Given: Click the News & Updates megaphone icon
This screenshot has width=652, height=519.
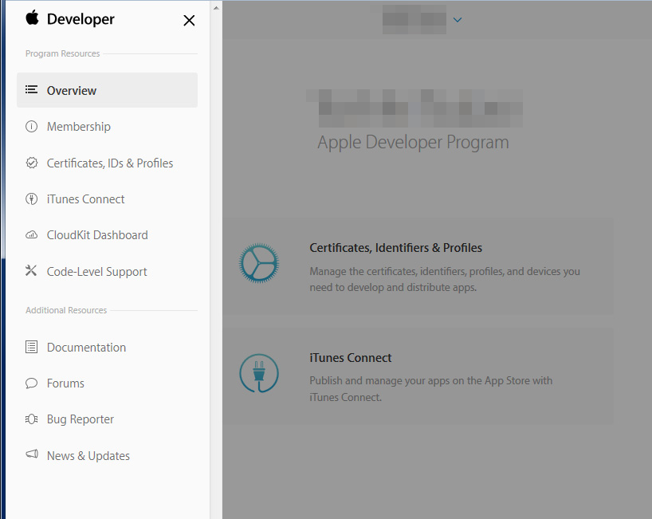Looking at the screenshot, I should [32, 454].
